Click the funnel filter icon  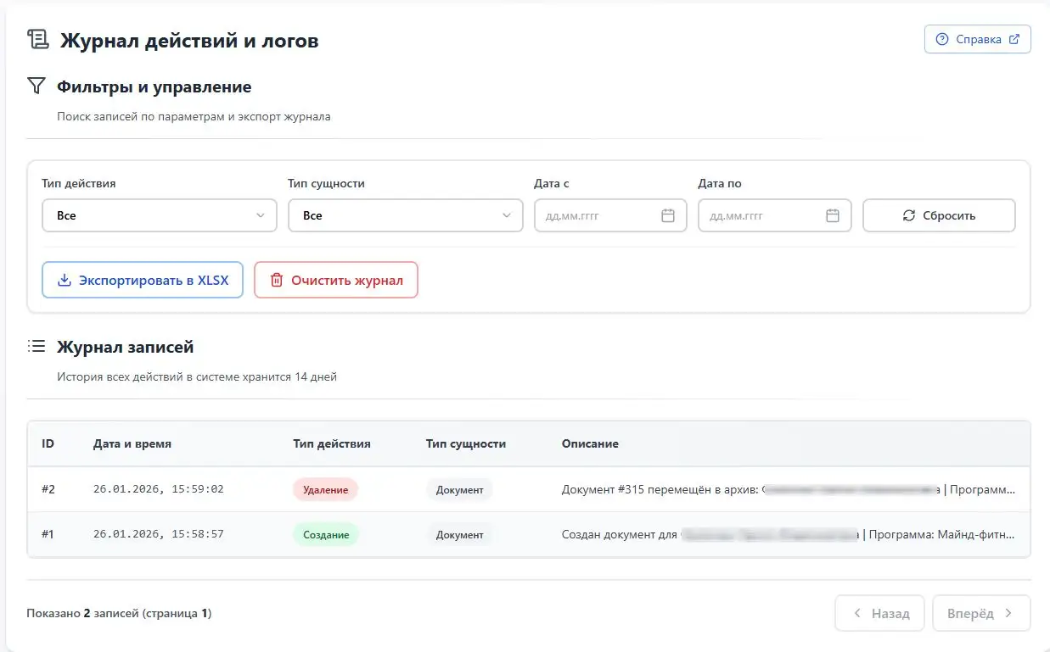point(36,86)
